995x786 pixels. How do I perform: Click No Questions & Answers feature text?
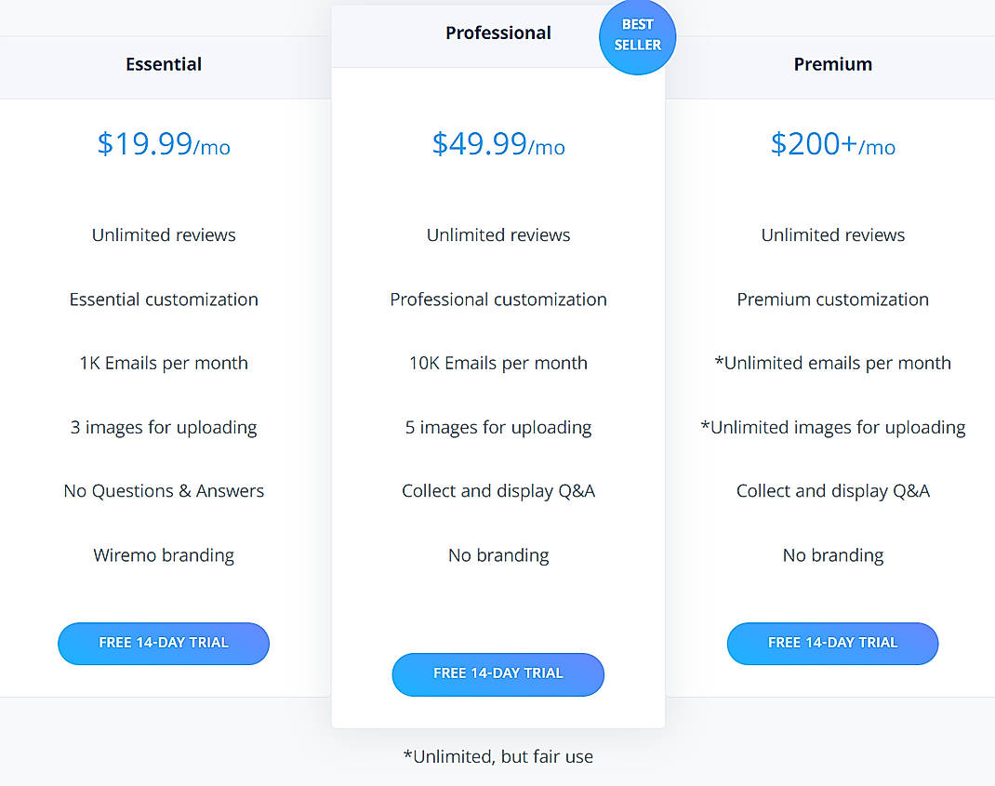(x=164, y=490)
